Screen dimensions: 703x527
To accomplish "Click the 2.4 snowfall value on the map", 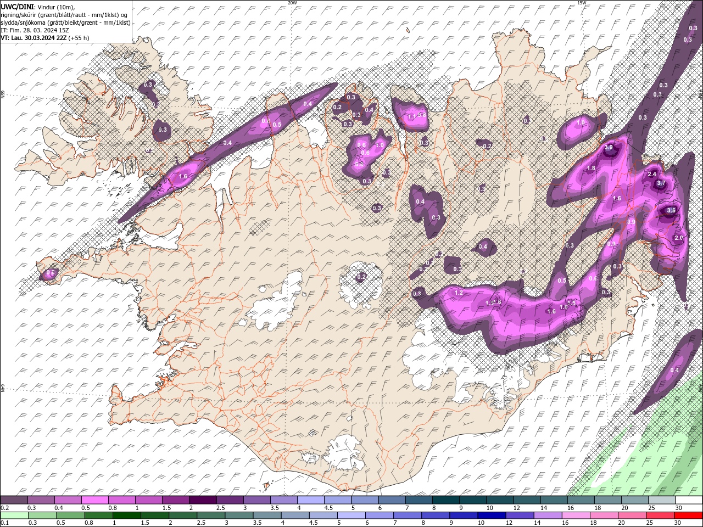I will coord(652,174).
